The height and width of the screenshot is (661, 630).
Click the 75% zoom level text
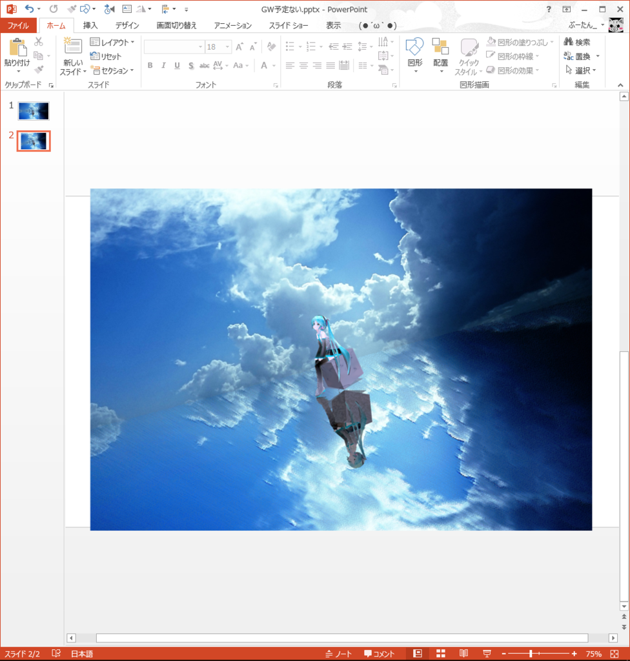(593, 654)
